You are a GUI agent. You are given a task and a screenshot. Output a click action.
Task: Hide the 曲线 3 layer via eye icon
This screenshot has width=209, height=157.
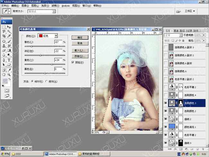tap(166, 143)
